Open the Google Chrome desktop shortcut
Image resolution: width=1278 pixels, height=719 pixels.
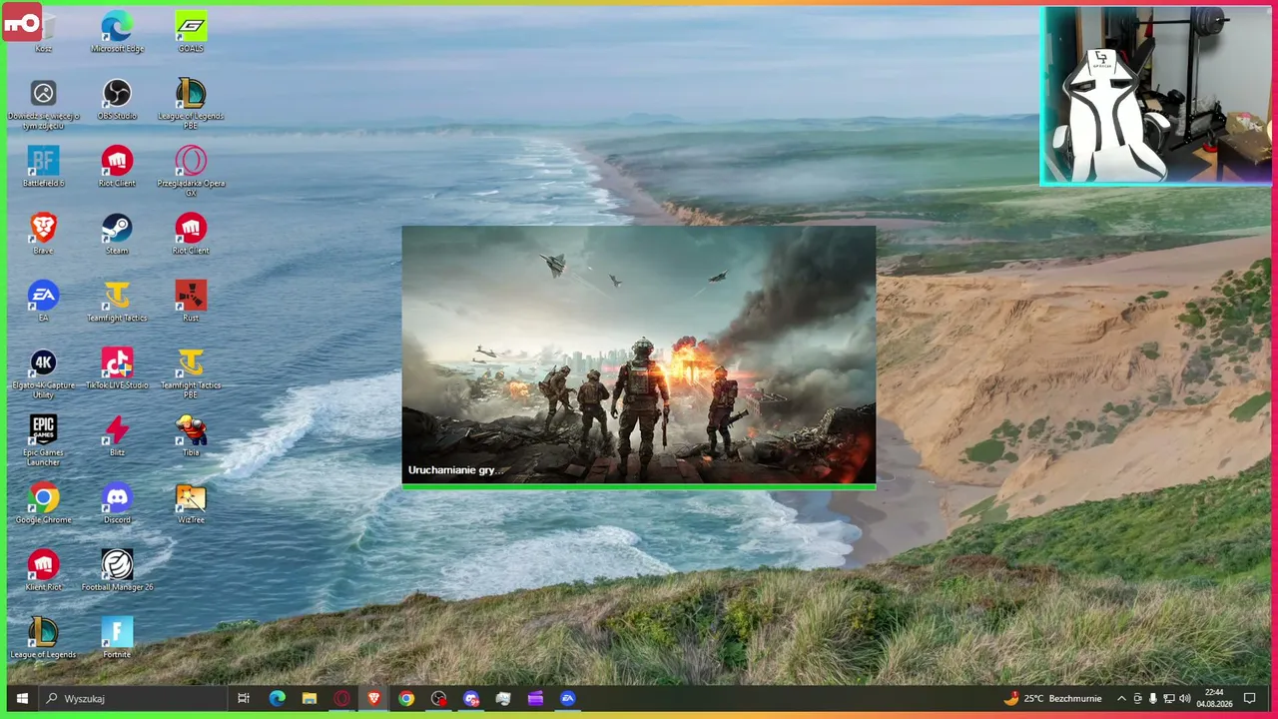pos(43,503)
